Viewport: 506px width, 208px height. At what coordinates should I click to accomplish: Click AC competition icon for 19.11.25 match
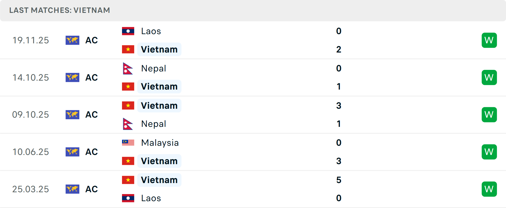tap(72, 40)
